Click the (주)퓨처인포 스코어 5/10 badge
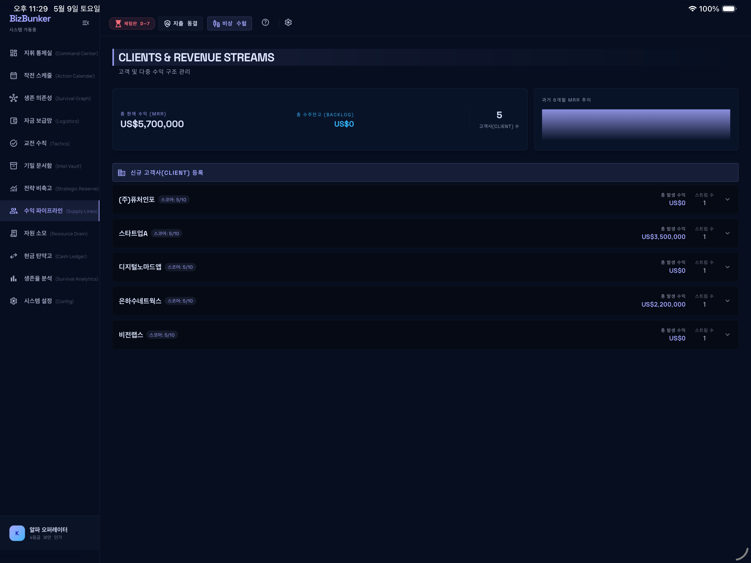The height and width of the screenshot is (563, 751). (x=174, y=200)
